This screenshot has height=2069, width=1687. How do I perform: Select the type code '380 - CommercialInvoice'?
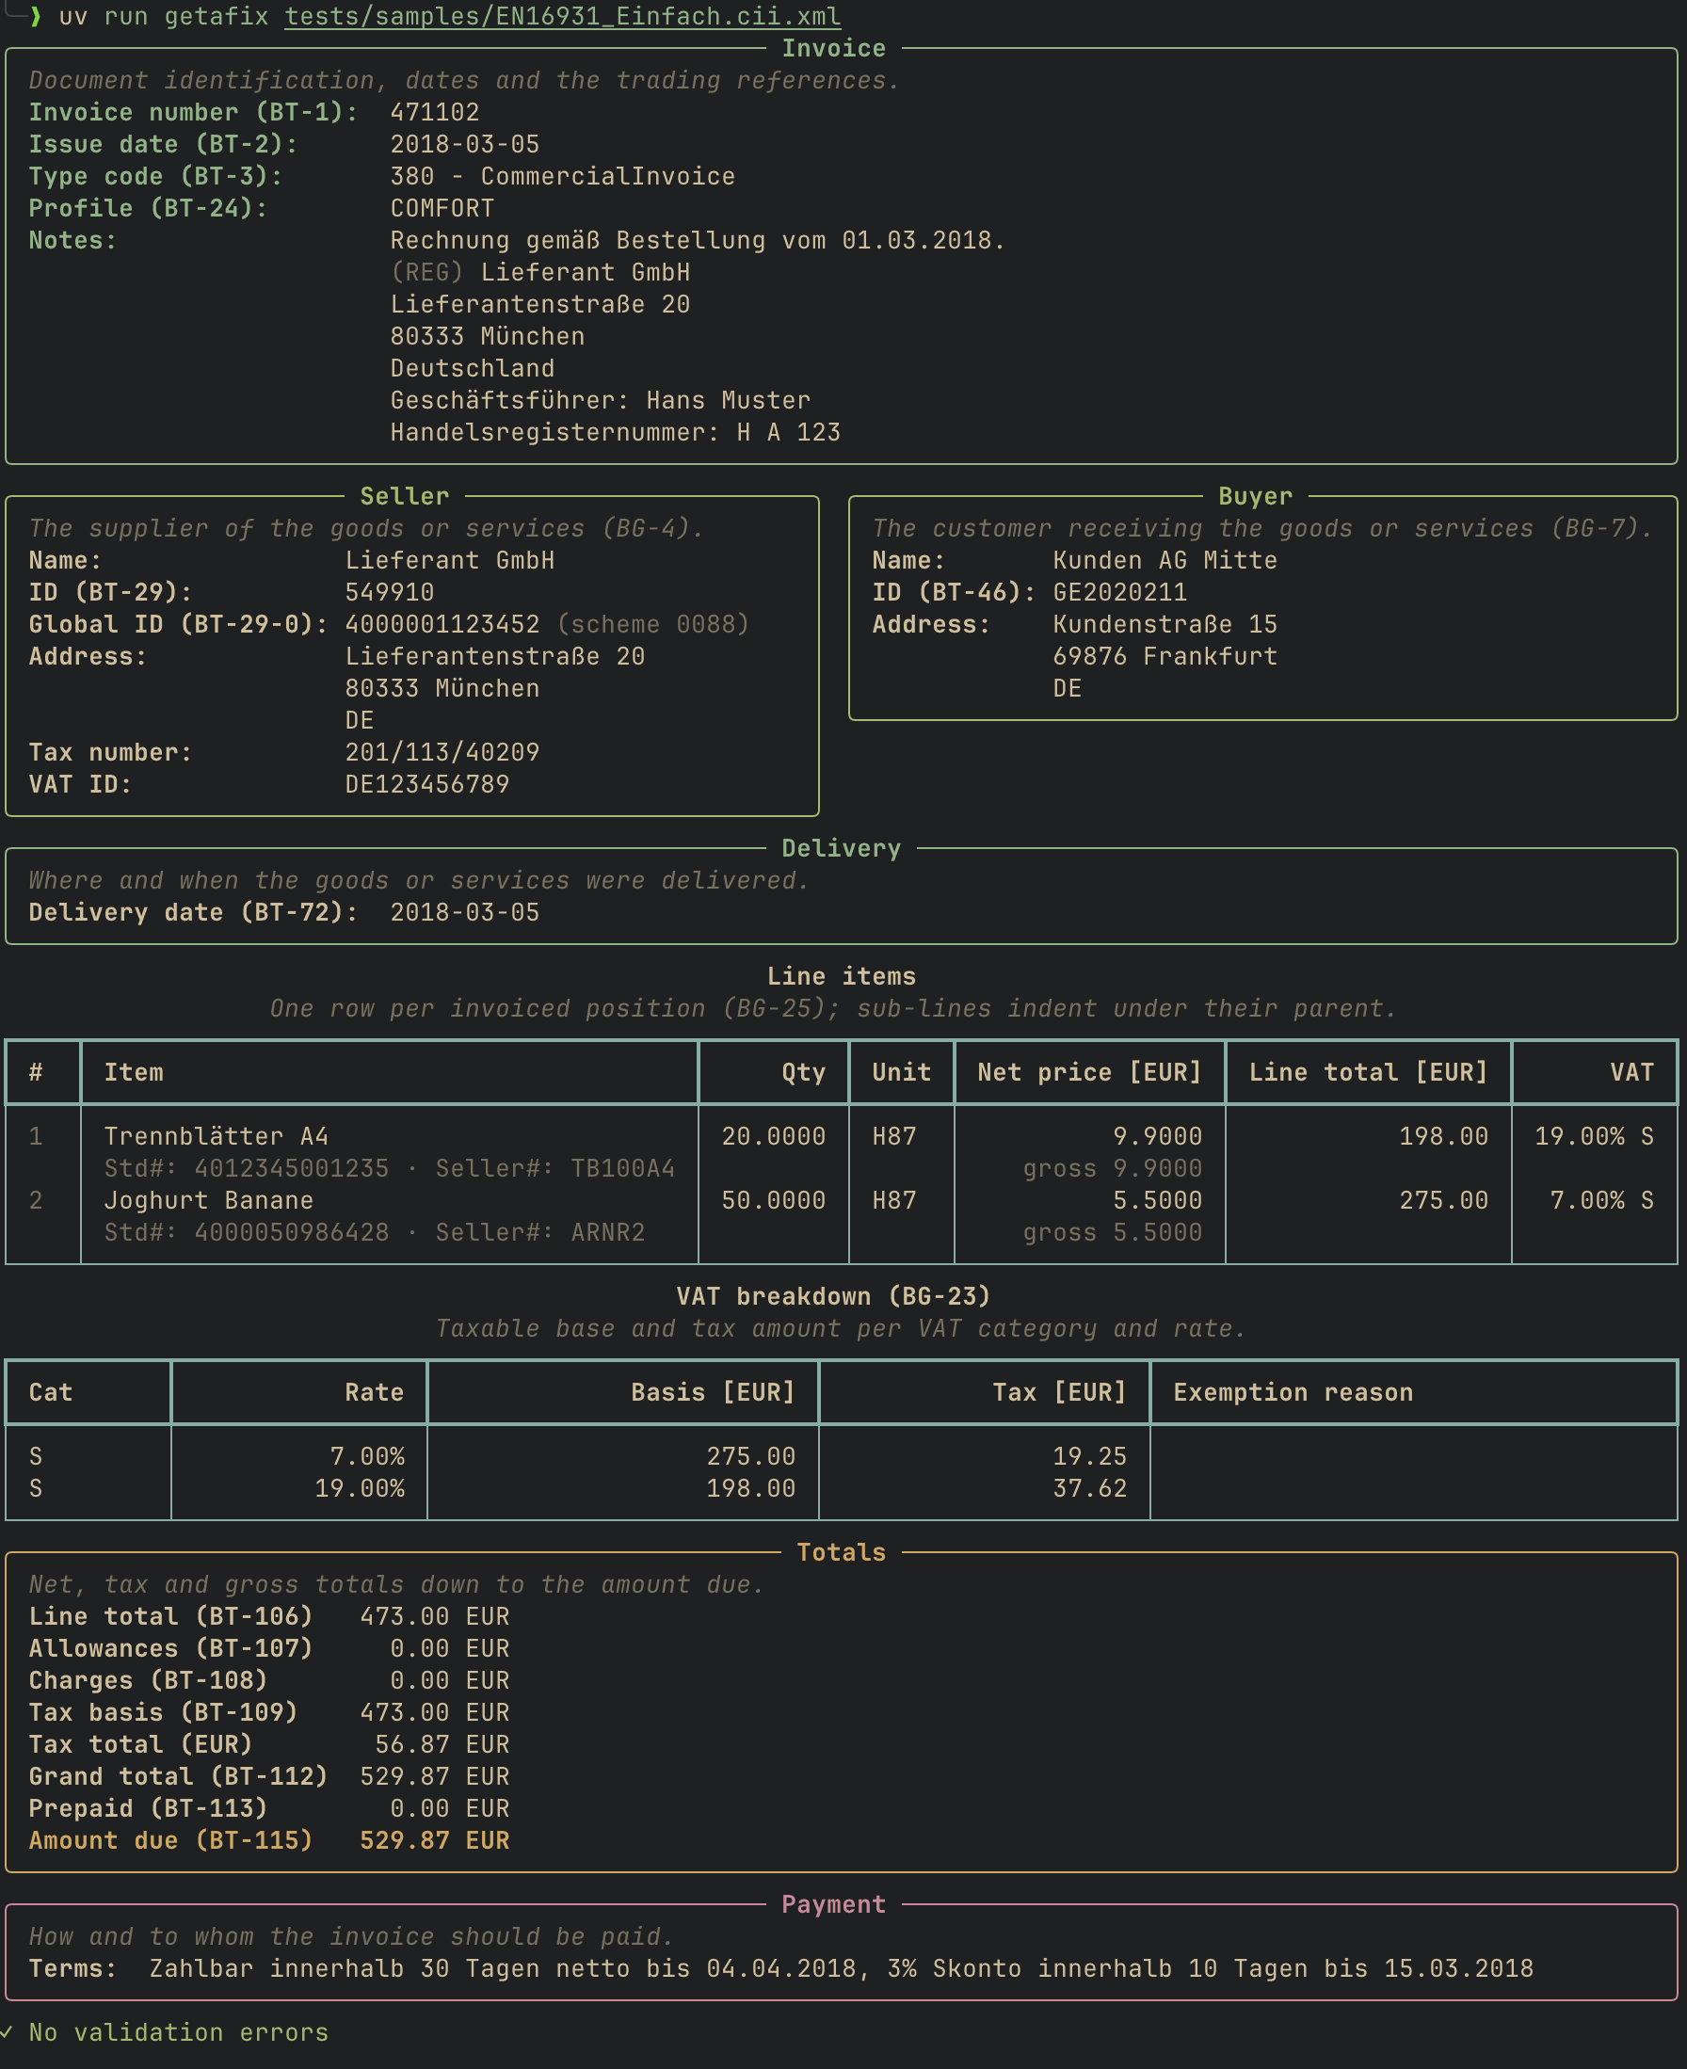pyautogui.click(x=563, y=176)
